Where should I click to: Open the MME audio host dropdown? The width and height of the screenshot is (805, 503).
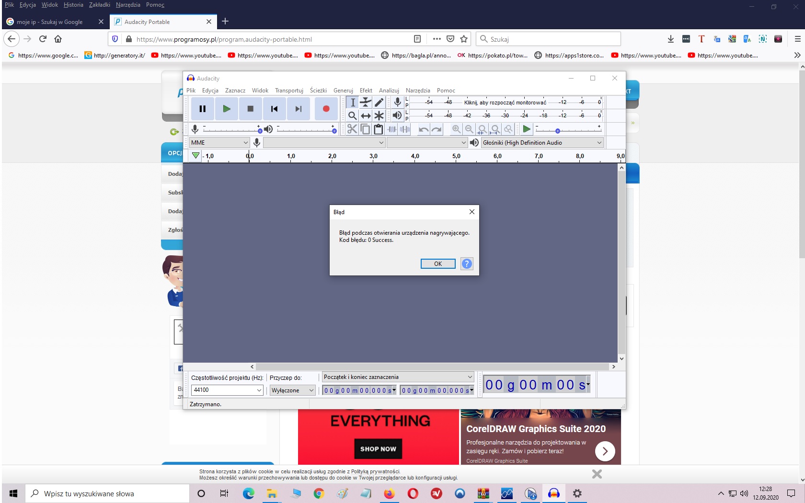pos(219,142)
